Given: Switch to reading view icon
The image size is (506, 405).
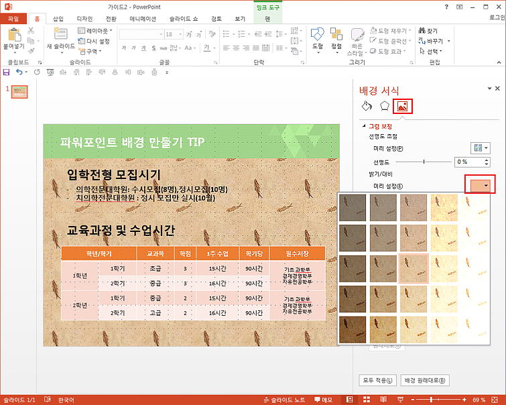Looking at the screenshot, I should tap(383, 400).
